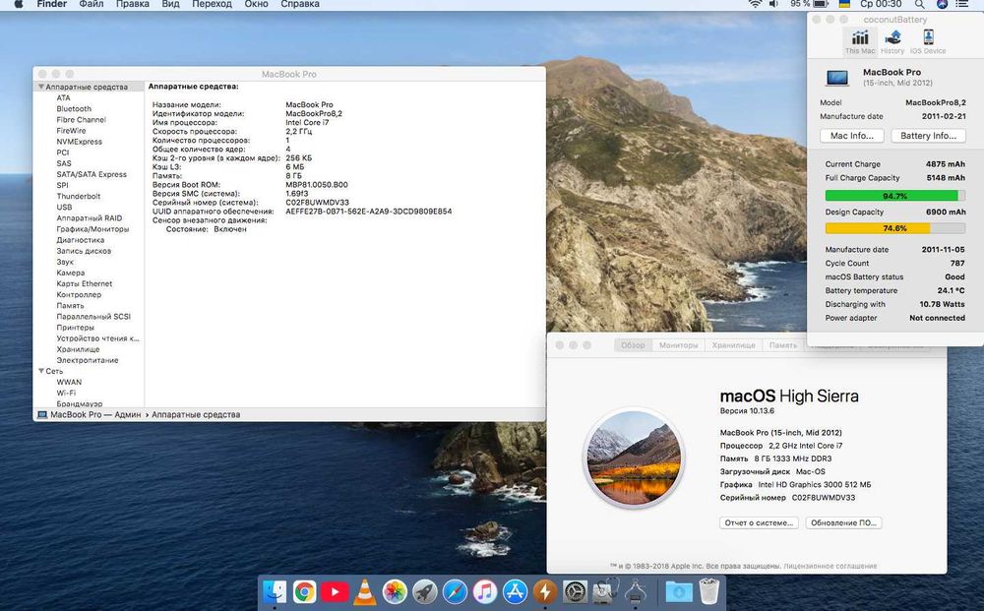Open the Переход menu
The image size is (984, 611).
click(212, 4)
